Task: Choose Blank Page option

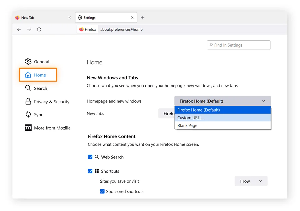Action: [223, 126]
